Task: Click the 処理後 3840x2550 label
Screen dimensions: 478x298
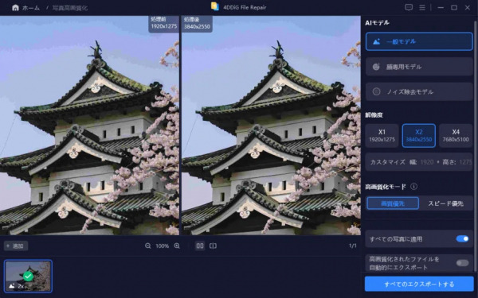Action: (x=197, y=23)
